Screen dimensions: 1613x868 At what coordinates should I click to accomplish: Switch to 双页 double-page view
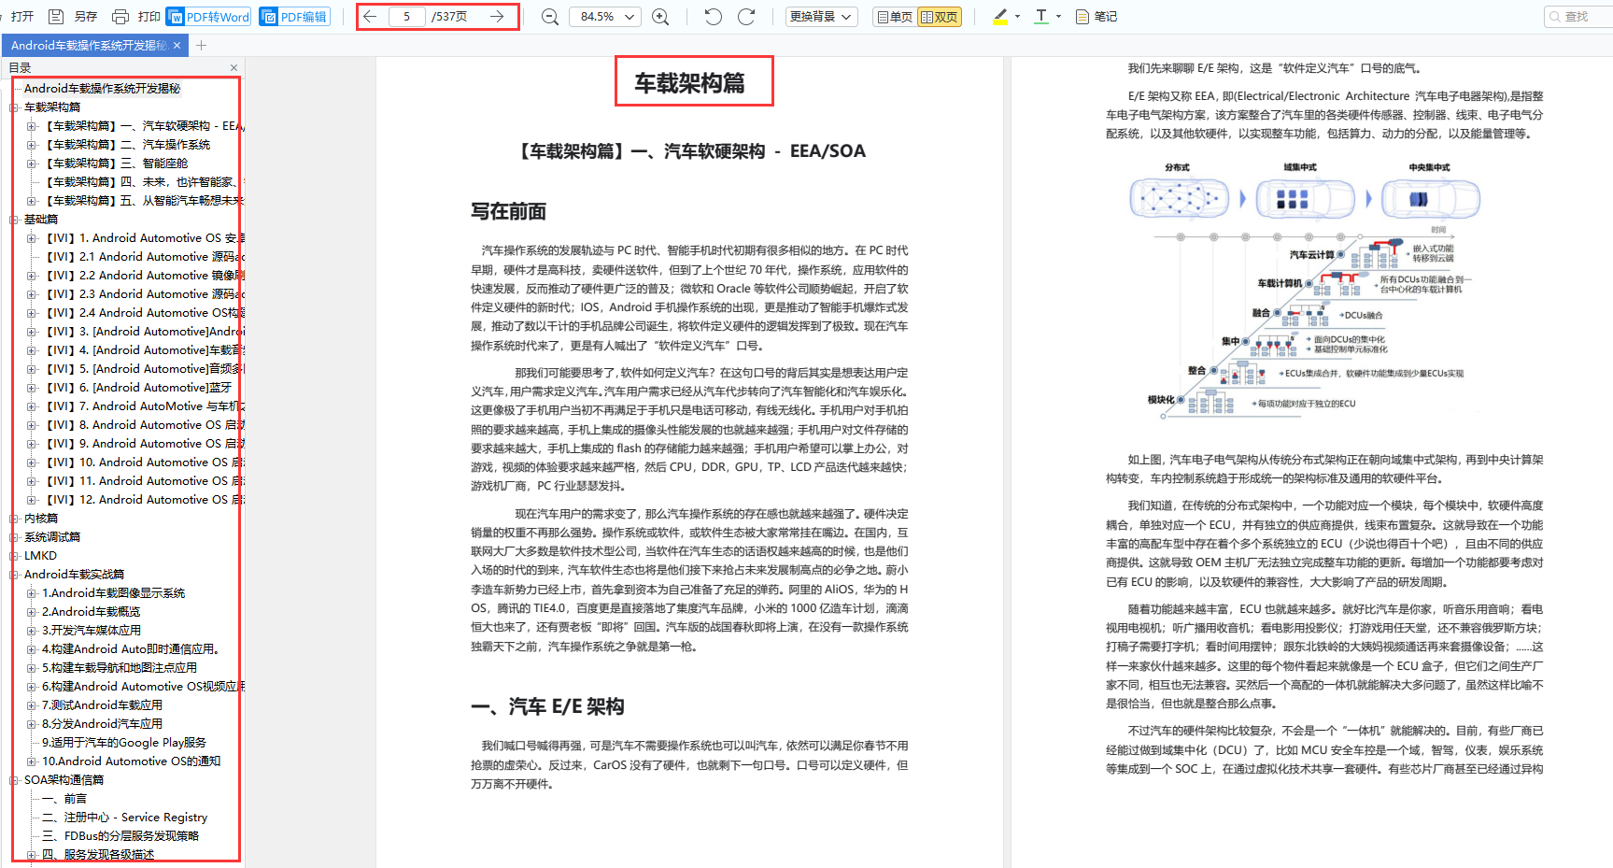pyautogui.click(x=940, y=17)
